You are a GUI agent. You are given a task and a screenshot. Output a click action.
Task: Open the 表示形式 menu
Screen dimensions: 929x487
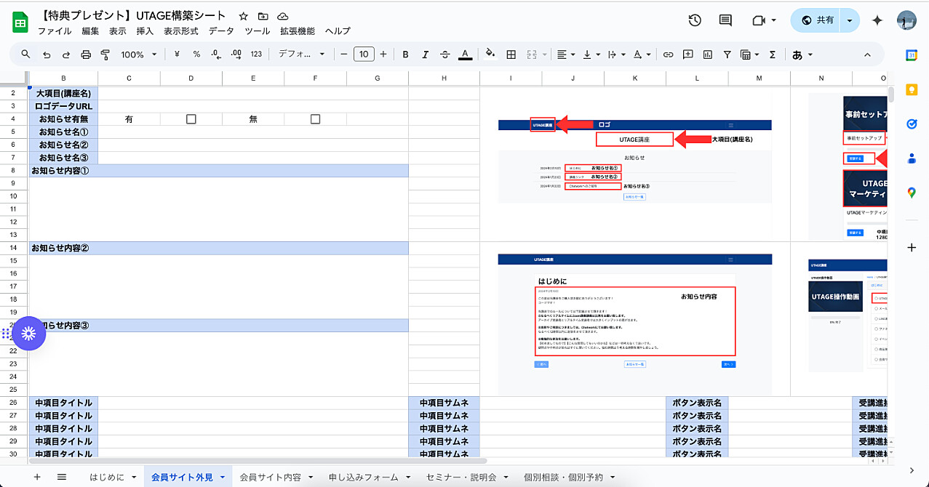point(181,31)
